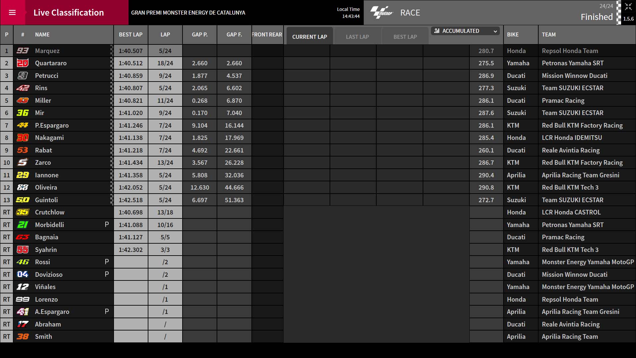This screenshot has width=636, height=358.
Task: Click the FRONT REAR column header
Action: click(267, 34)
